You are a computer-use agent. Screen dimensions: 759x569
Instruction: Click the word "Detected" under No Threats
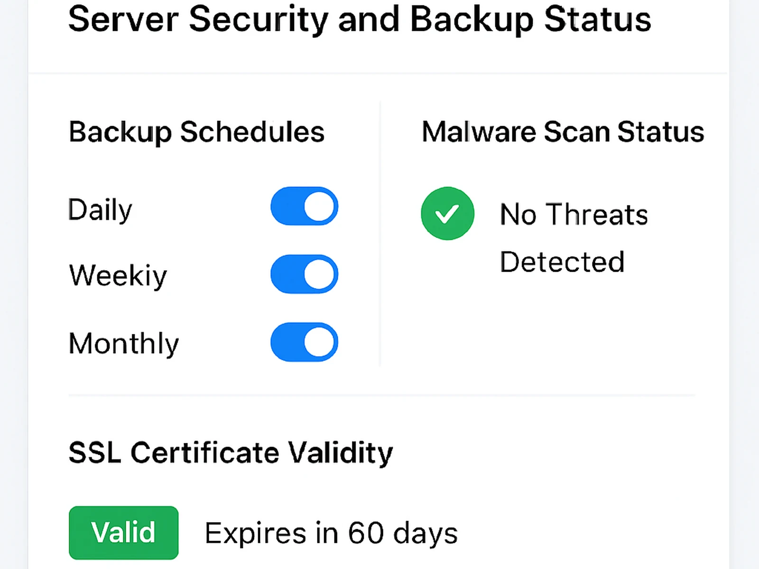(562, 262)
